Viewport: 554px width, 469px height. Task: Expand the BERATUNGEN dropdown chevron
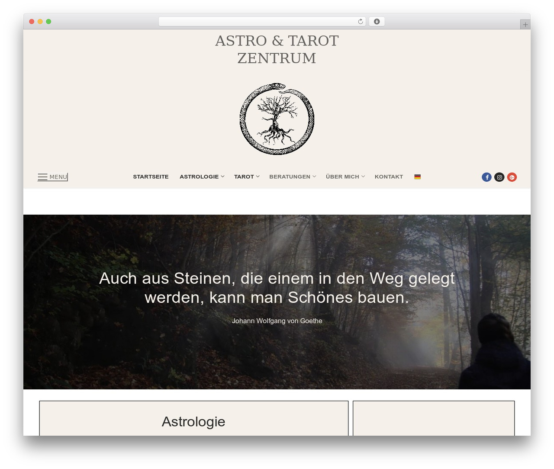(314, 177)
